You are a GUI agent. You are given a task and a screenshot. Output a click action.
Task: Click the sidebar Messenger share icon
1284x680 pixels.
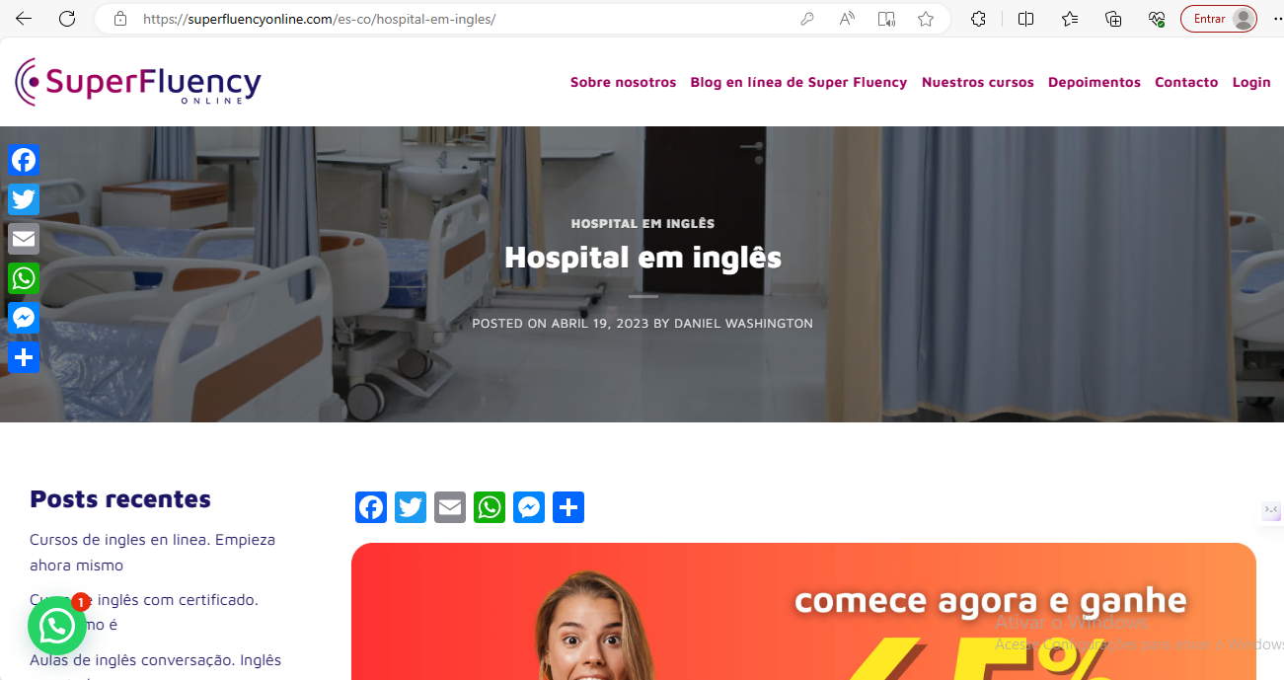(x=24, y=318)
